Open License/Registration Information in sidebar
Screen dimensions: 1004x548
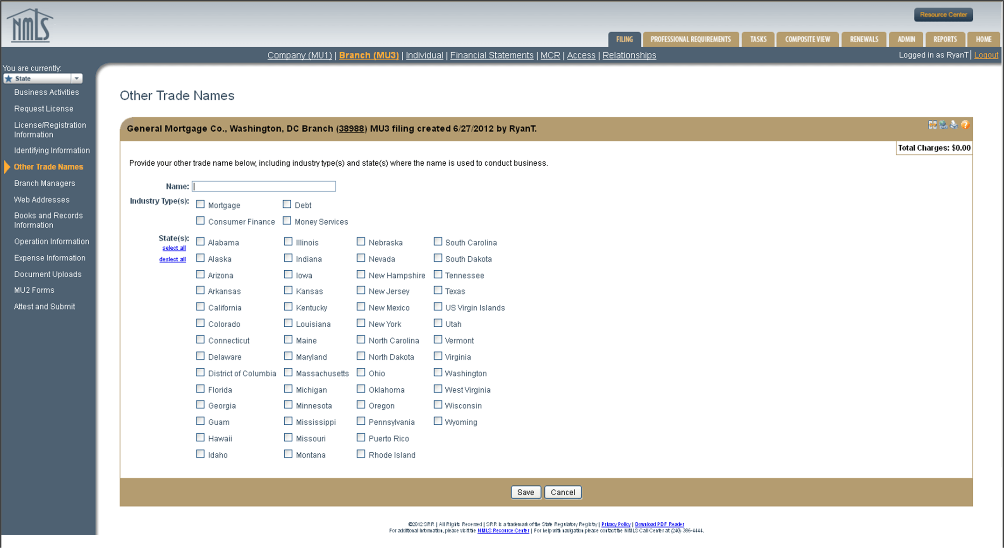pyautogui.click(x=50, y=130)
